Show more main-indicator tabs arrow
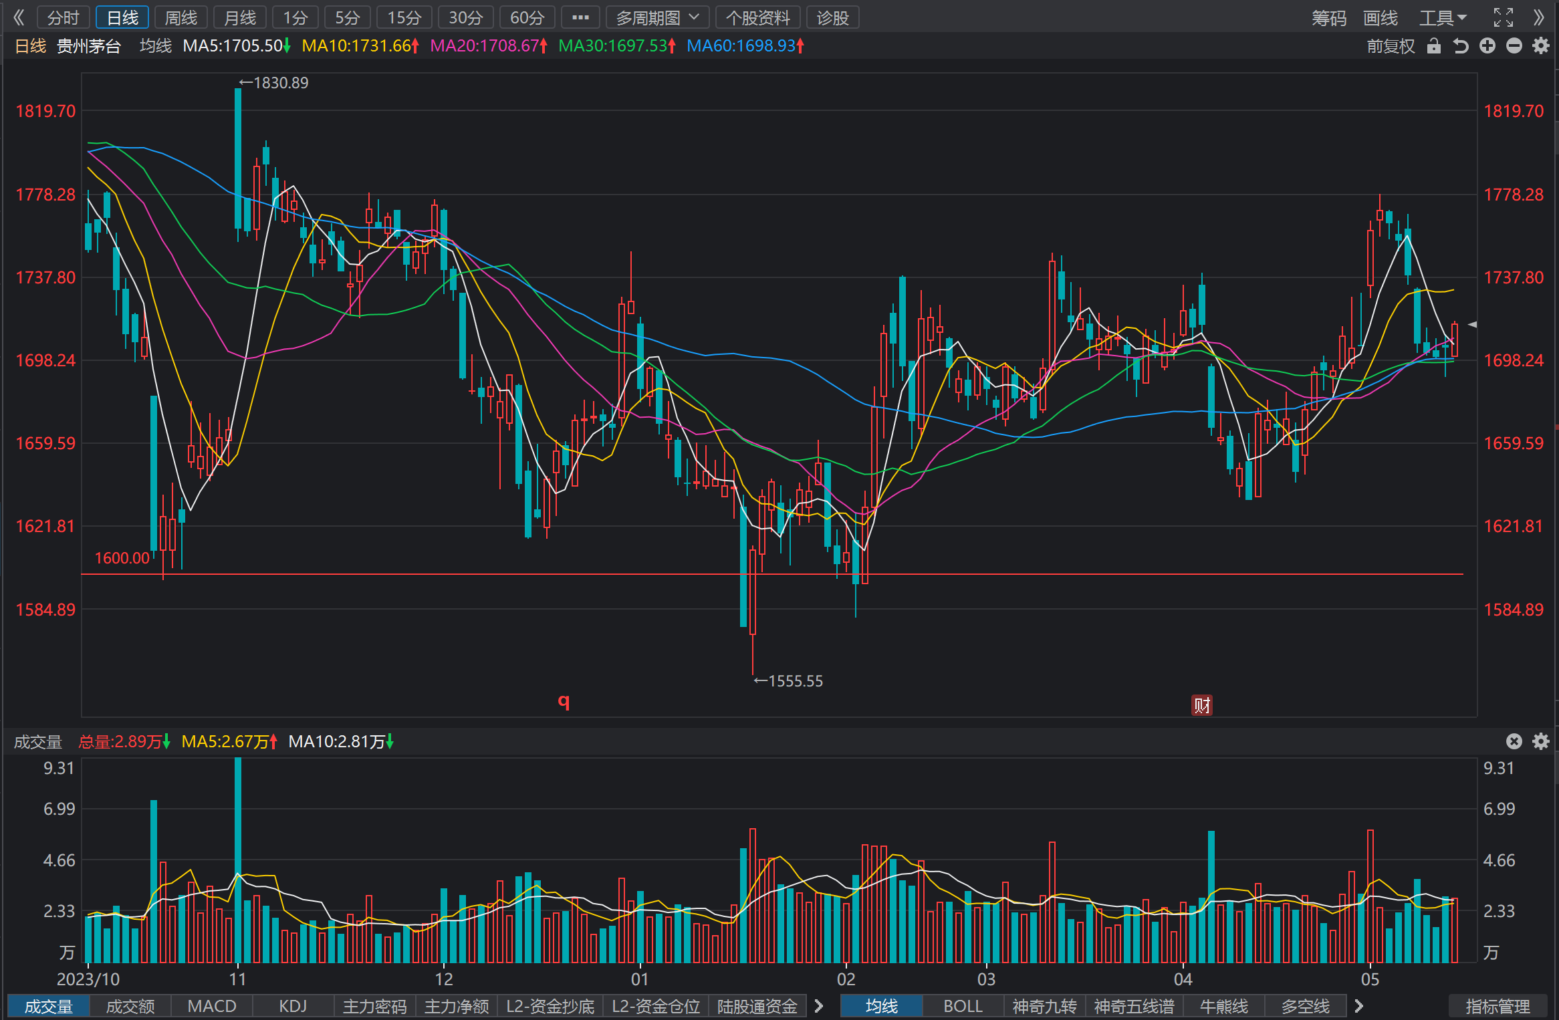The height and width of the screenshot is (1020, 1559). [x=1358, y=1006]
